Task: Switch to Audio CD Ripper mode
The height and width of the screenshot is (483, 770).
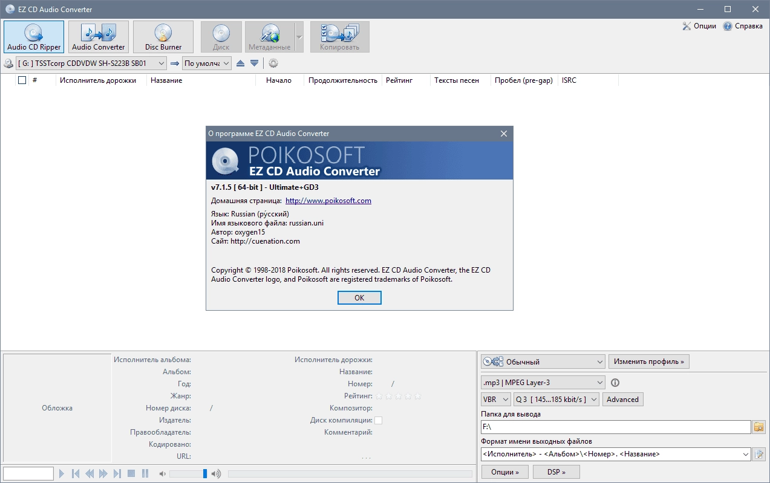Action: (x=34, y=36)
